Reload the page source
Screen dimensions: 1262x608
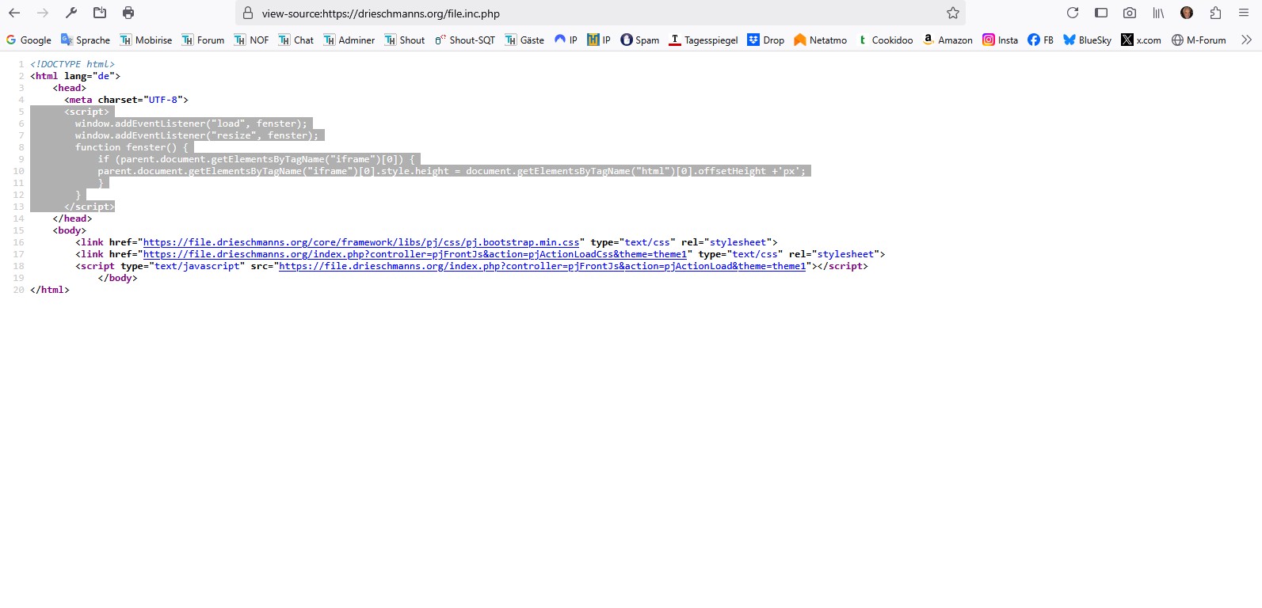(1073, 13)
